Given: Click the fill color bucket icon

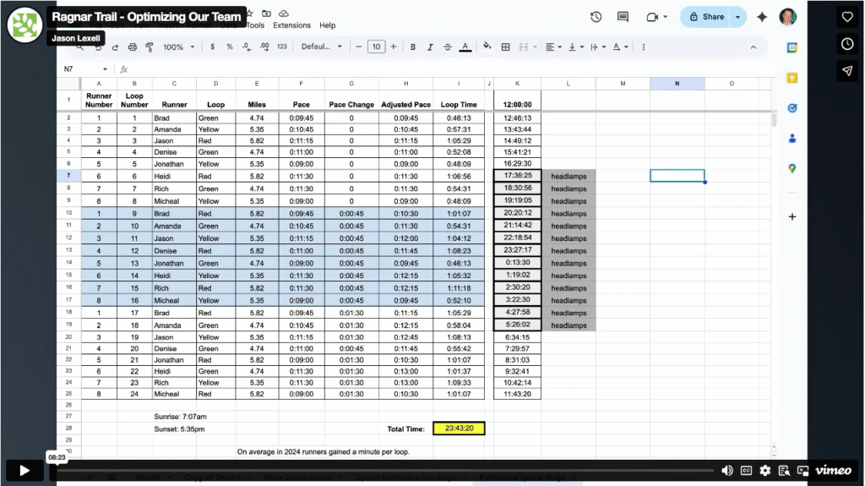Looking at the screenshot, I should (x=488, y=46).
